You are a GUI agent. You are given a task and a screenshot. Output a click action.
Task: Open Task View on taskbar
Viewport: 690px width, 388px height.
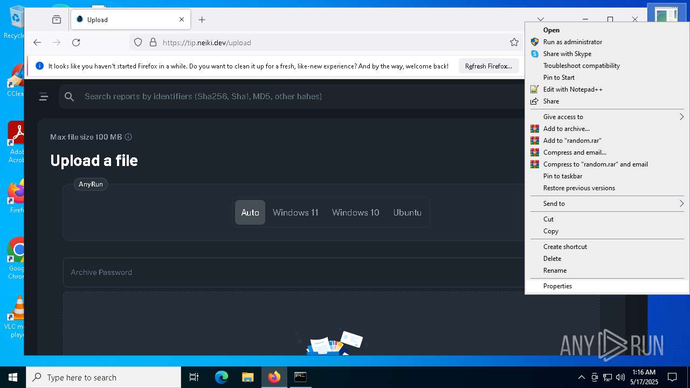194,377
